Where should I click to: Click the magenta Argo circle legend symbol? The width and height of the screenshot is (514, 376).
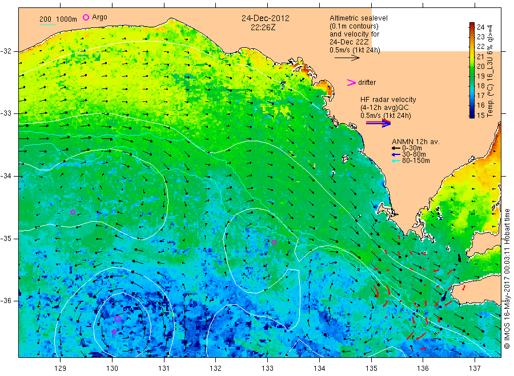tap(86, 17)
